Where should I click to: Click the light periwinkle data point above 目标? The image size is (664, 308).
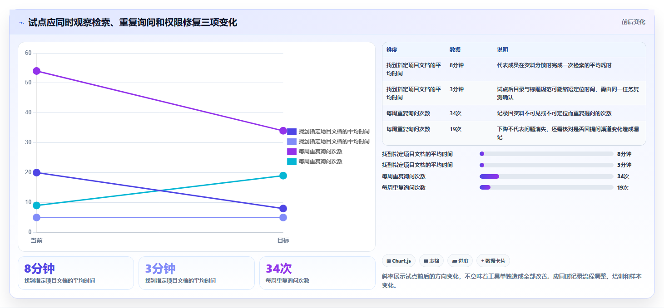pos(283,217)
